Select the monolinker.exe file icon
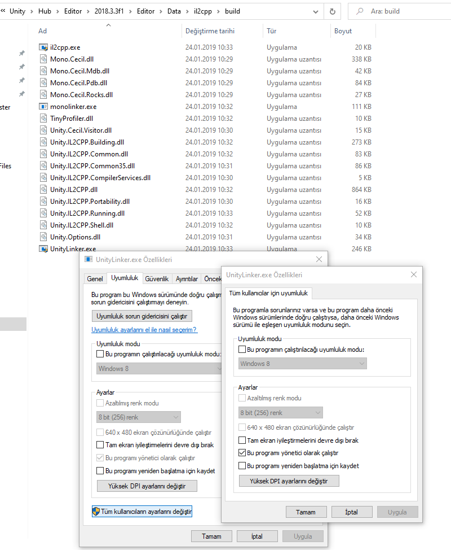 43,107
